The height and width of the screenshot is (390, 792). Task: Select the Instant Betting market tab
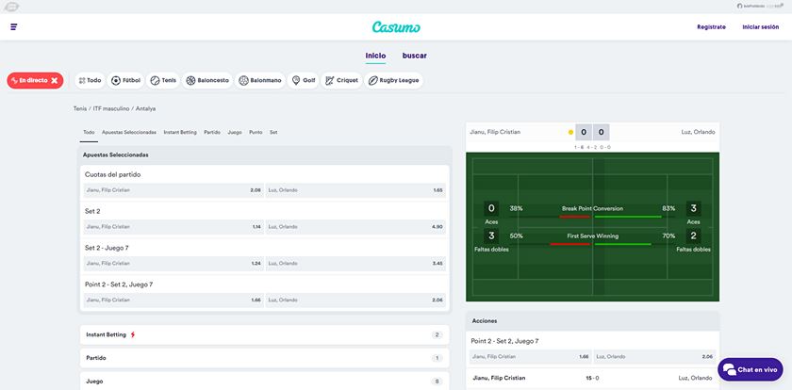[x=180, y=132]
